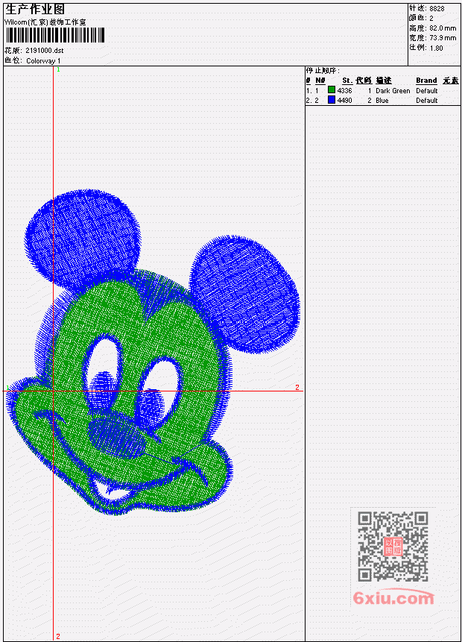Click the '颜色: 2' colors line
Screen dimensions: 462x642
pyautogui.click(x=421, y=18)
